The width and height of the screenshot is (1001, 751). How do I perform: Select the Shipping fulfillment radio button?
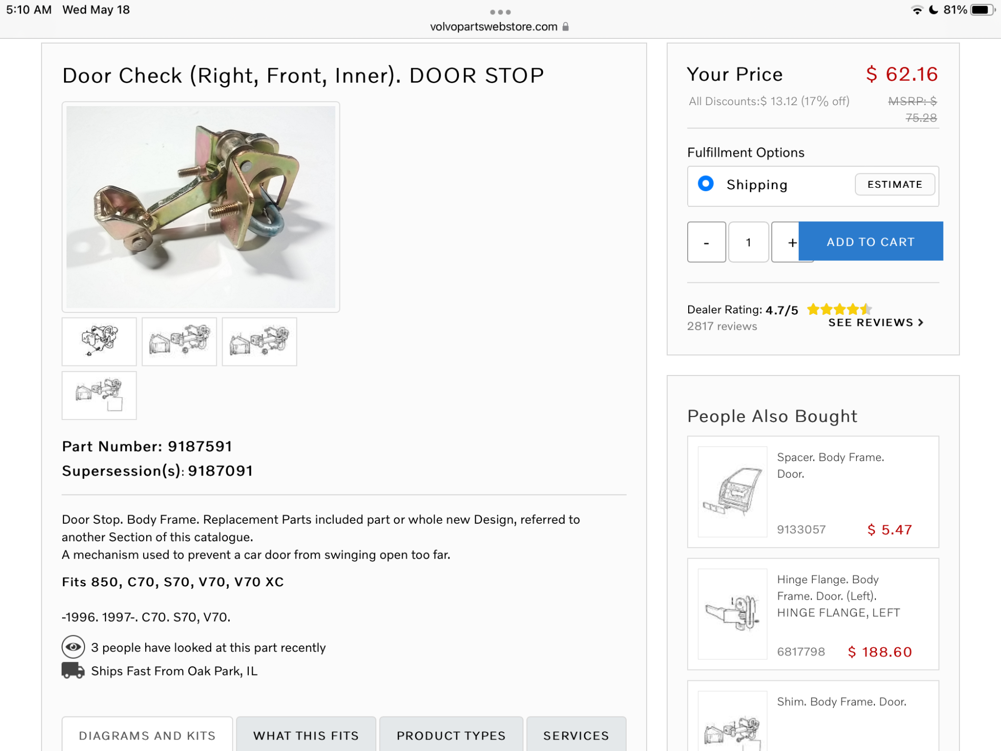(706, 184)
